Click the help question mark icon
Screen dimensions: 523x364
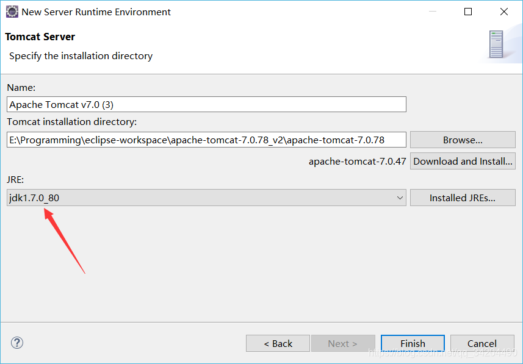17,343
